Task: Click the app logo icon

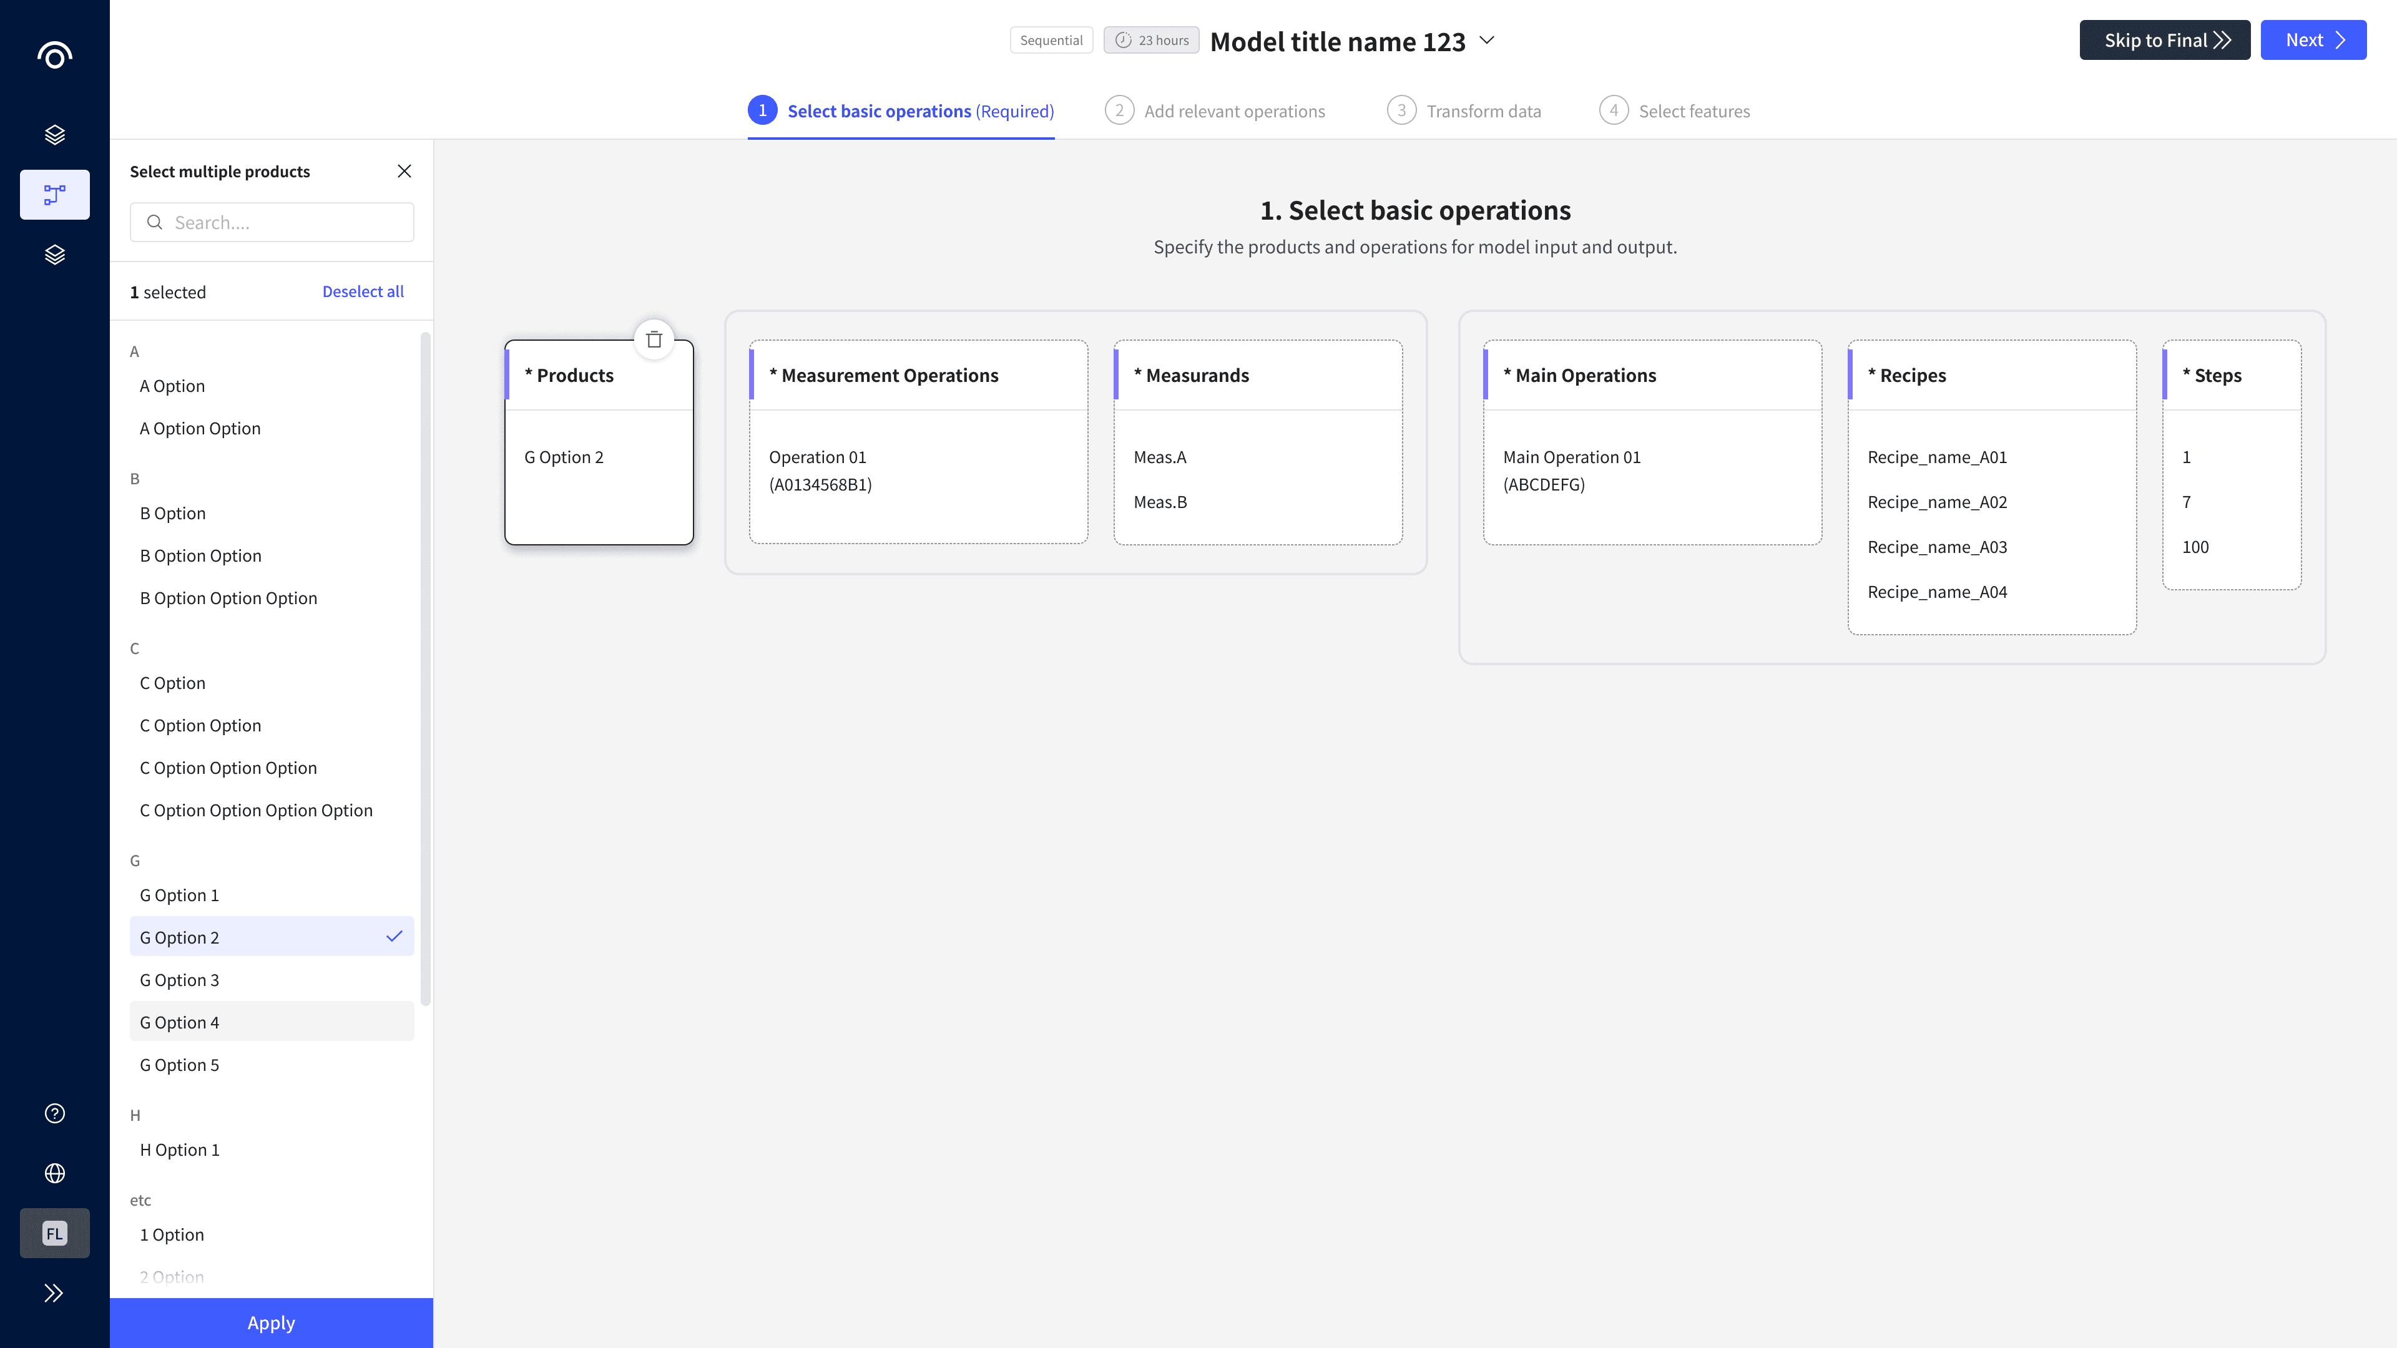Action: click(x=54, y=56)
